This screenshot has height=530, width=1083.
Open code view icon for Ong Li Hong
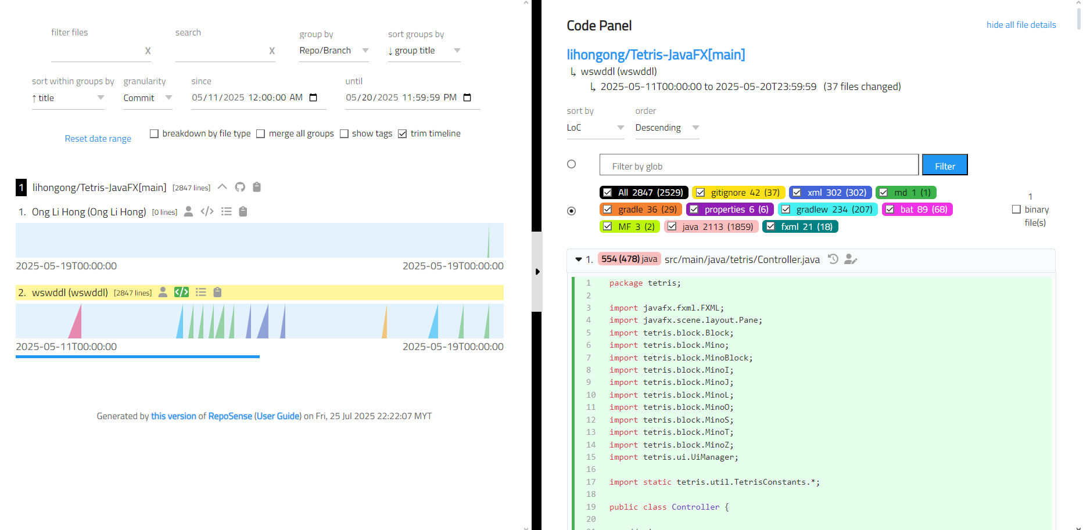[x=207, y=211]
